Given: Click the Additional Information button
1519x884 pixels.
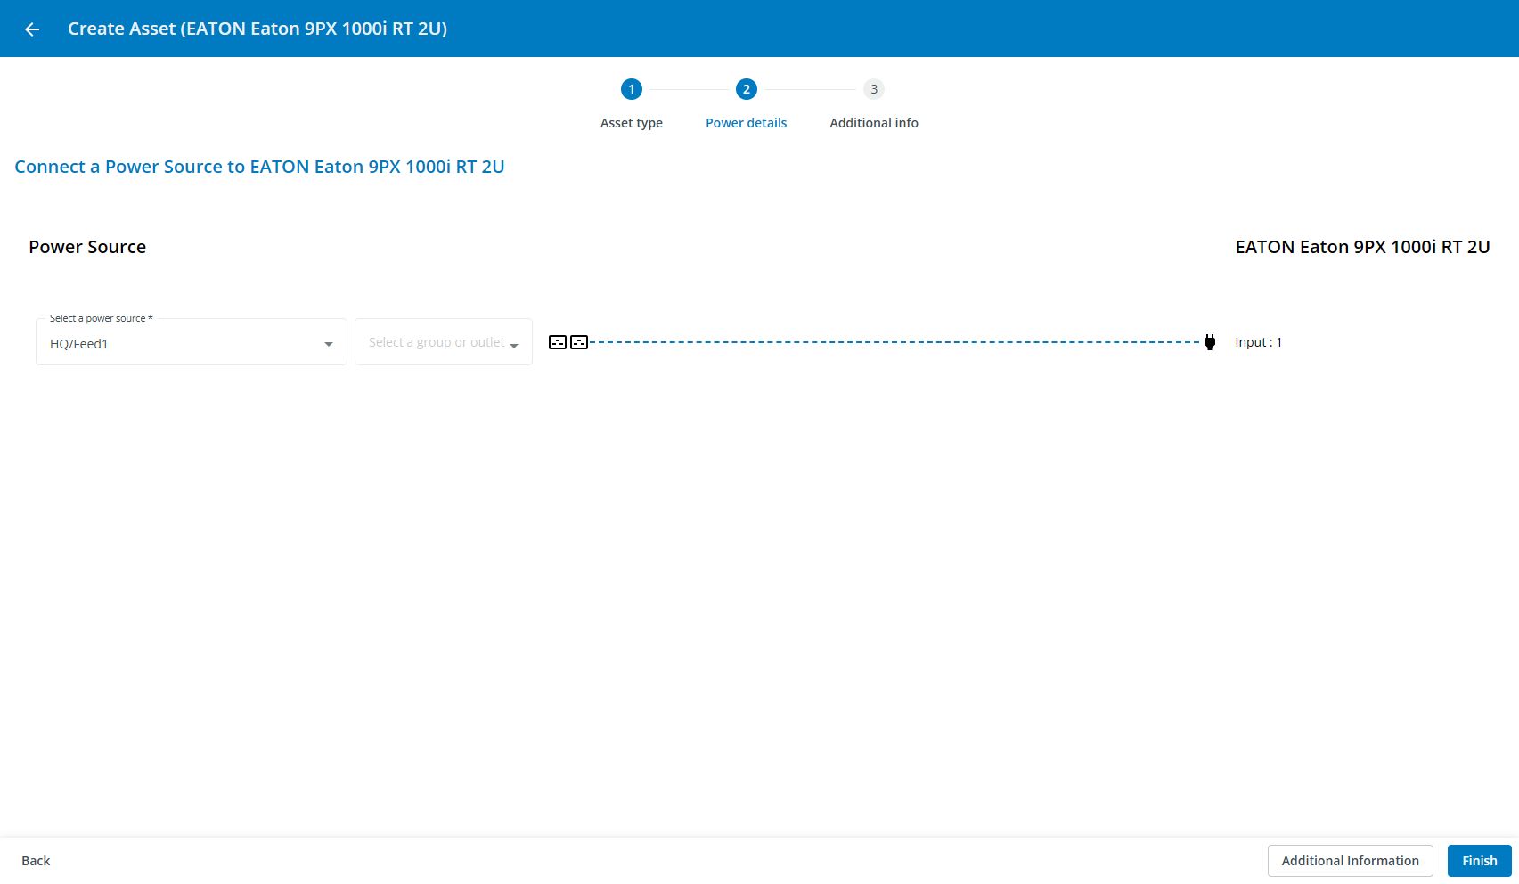Looking at the screenshot, I should (x=1350, y=861).
